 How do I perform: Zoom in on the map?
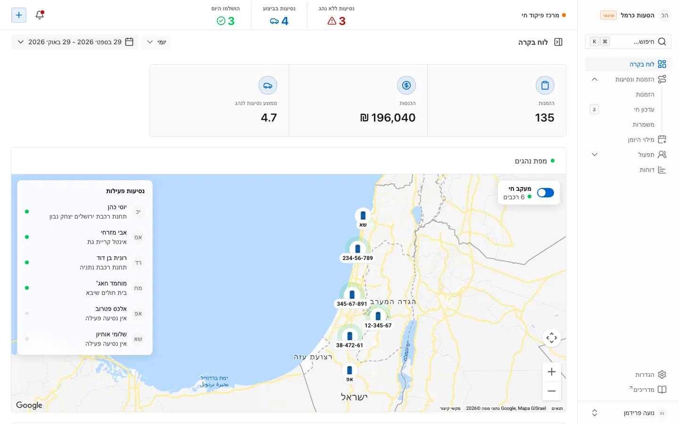coord(552,372)
